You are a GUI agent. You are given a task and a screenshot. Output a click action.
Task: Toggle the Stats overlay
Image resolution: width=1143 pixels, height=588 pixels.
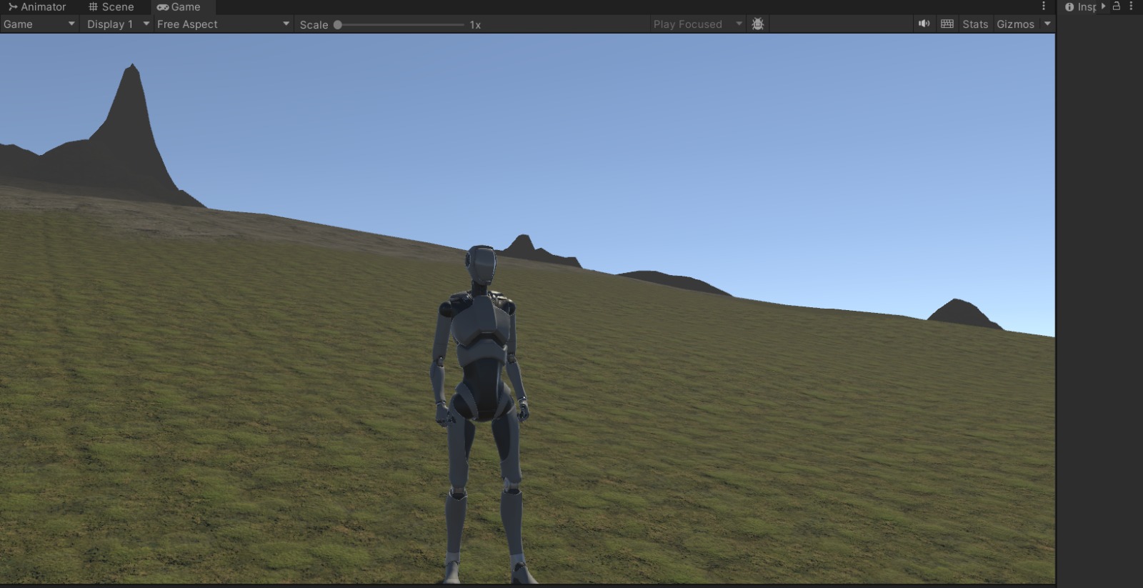point(975,24)
